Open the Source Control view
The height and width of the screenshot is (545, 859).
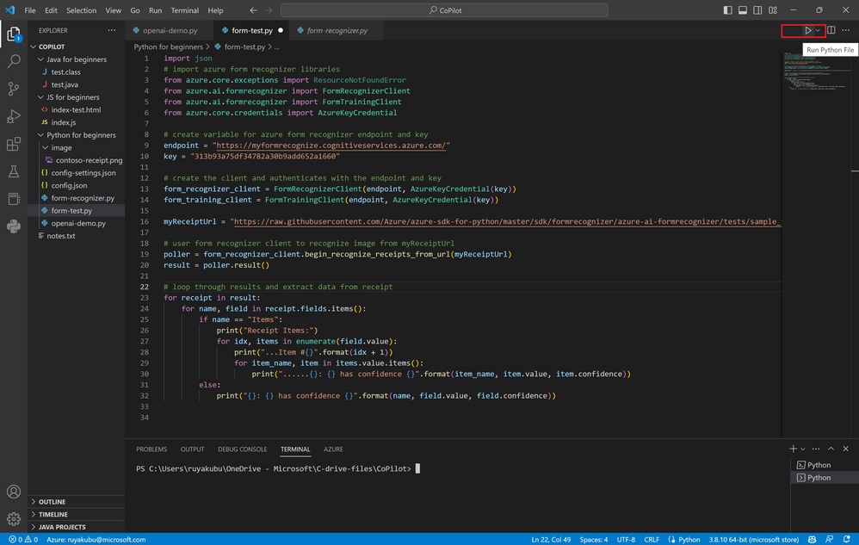coord(14,89)
